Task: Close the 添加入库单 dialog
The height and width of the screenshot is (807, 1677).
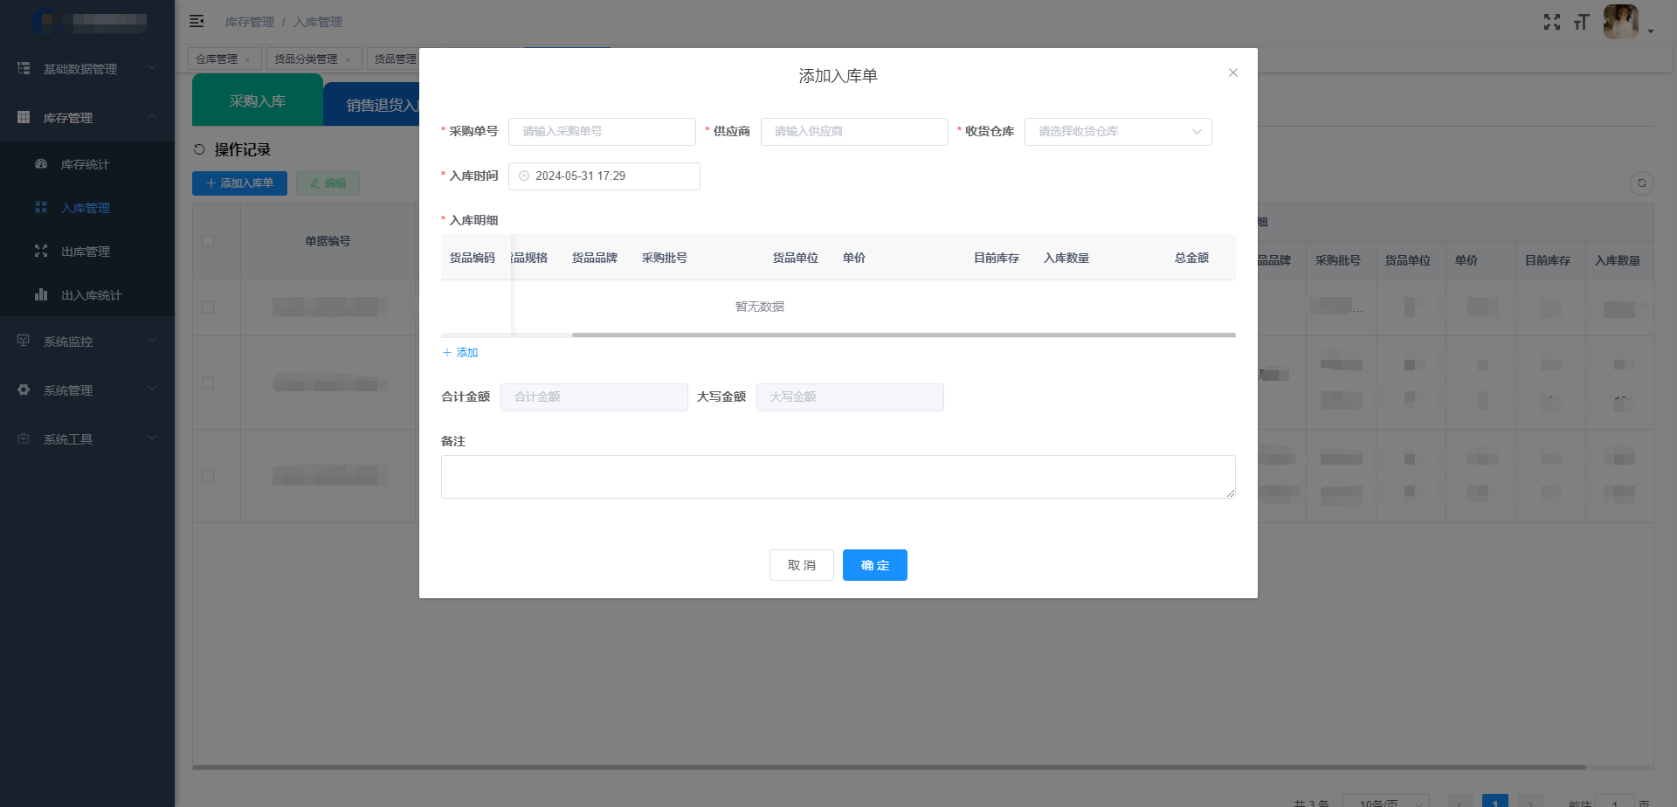Action: 1232,72
